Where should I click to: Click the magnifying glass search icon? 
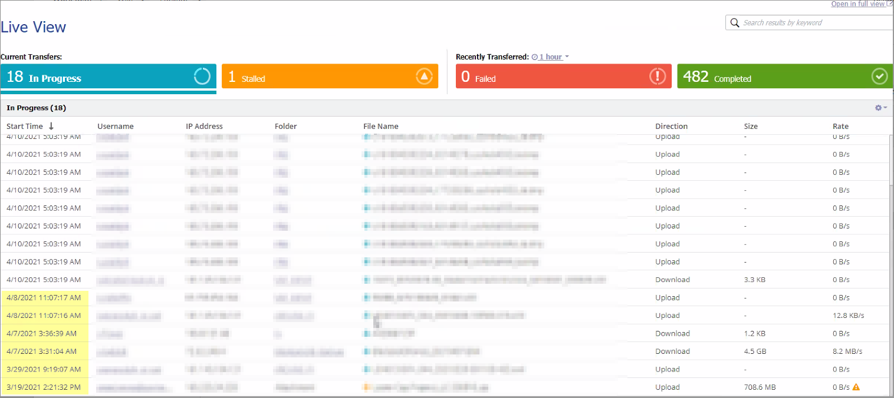coord(734,22)
